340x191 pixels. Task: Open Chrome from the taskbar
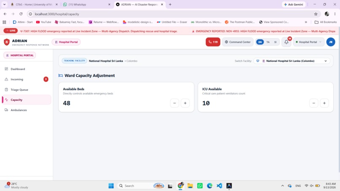coord(181,186)
